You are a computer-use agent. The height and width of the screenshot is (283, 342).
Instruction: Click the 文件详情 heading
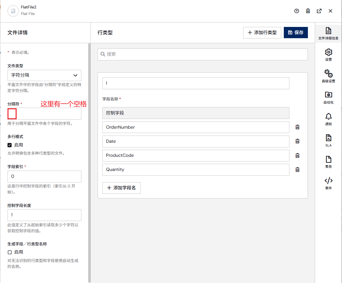pos(18,33)
